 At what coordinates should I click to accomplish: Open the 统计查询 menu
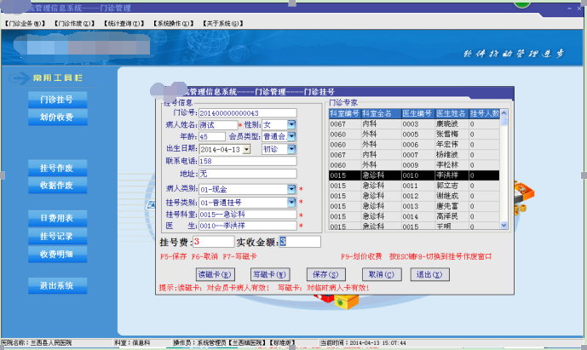click(x=124, y=24)
